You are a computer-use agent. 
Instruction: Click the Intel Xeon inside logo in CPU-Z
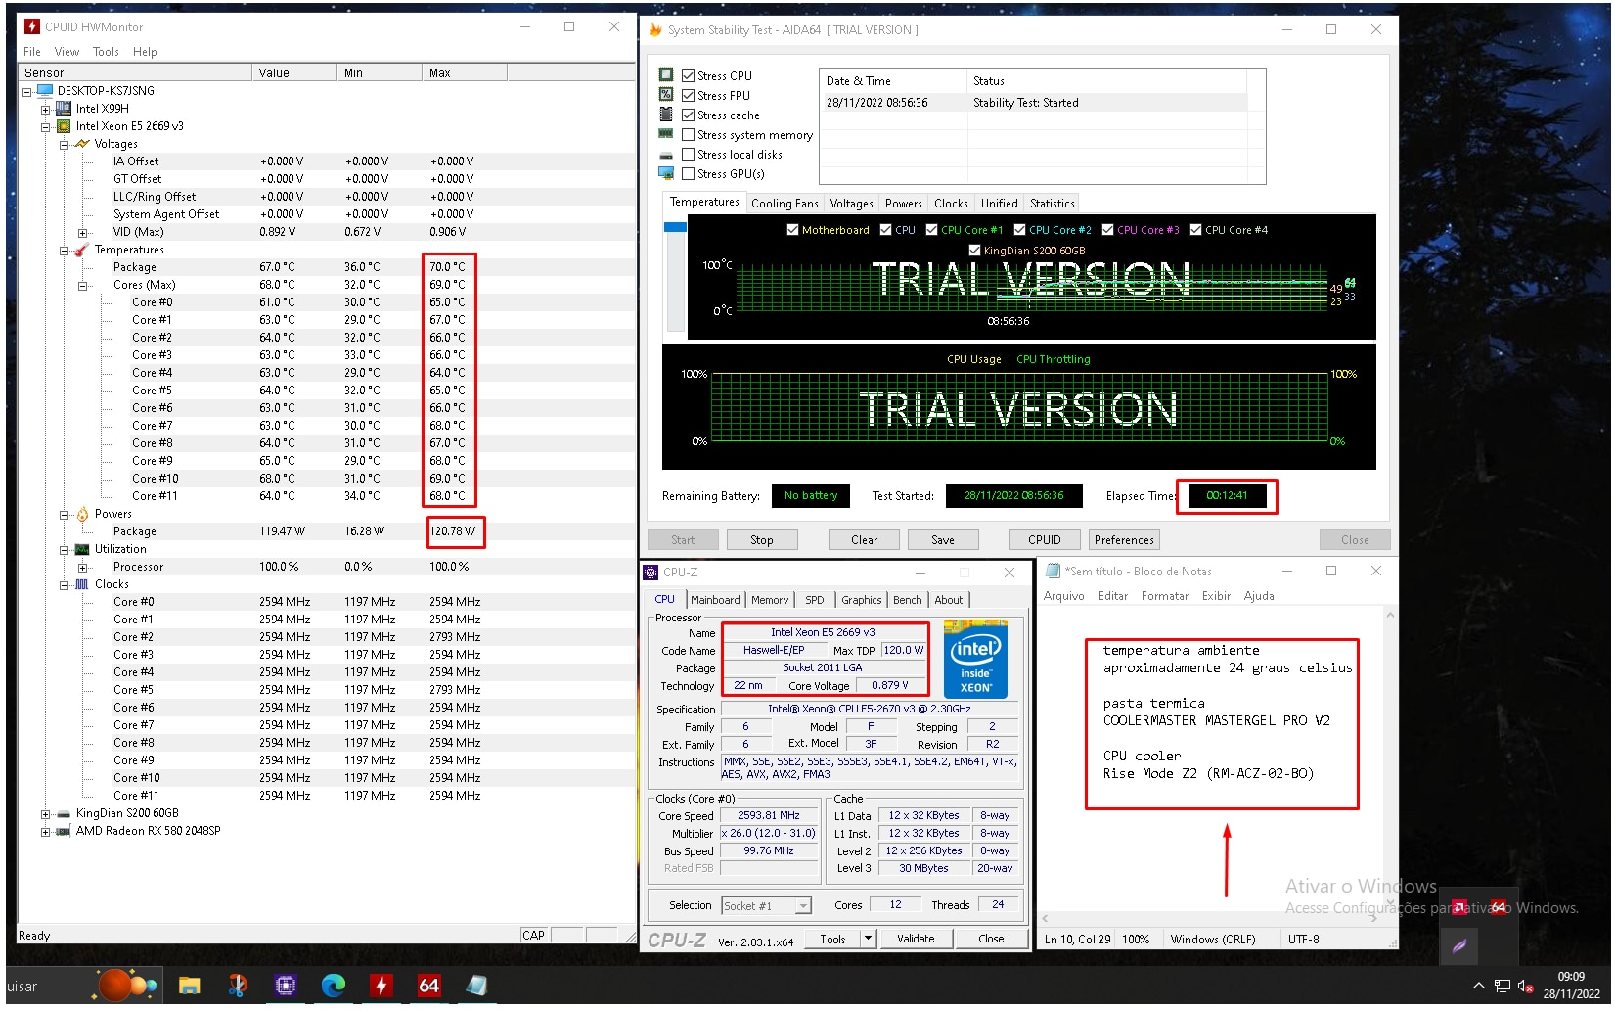pos(975,658)
